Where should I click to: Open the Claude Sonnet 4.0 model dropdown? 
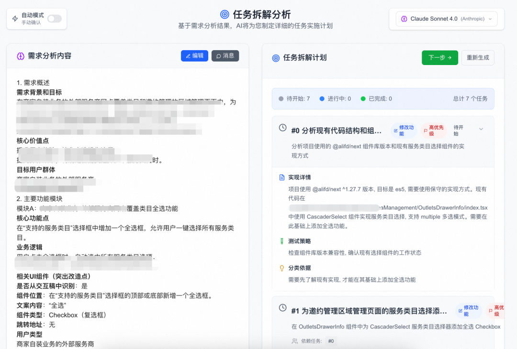[x=445, y=19]
